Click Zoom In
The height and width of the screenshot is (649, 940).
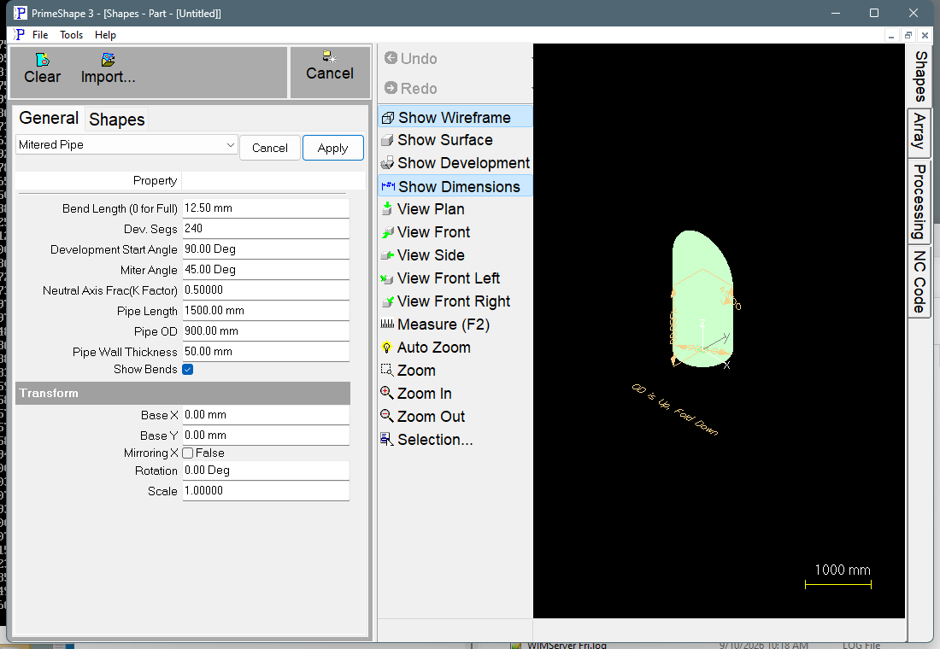click(x=417, y=393)
